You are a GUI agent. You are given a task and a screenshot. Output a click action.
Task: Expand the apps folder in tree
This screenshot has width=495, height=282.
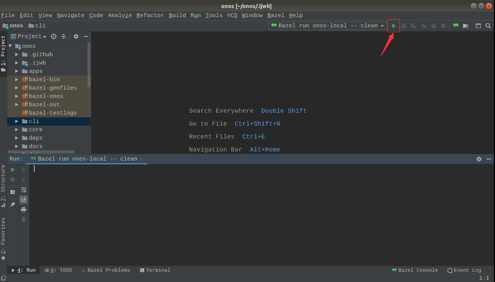(17, 71)
